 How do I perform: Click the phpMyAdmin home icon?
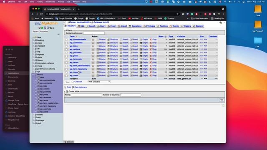click(x=39, y=28)
